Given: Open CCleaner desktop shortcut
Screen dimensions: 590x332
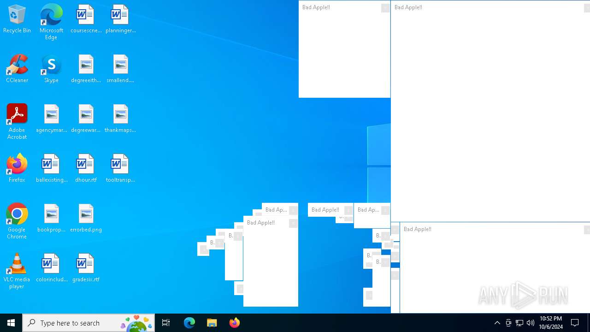Looking at the screenshot, I should pyautogui.click(x=17, y=69).
